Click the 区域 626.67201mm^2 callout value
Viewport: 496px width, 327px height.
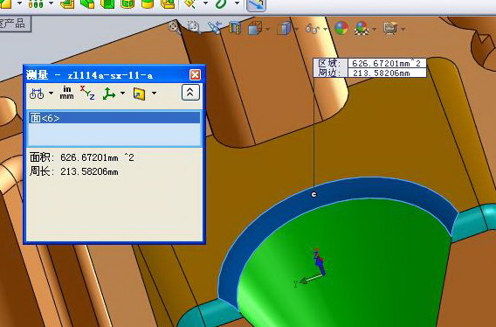[x=387, y=63]
